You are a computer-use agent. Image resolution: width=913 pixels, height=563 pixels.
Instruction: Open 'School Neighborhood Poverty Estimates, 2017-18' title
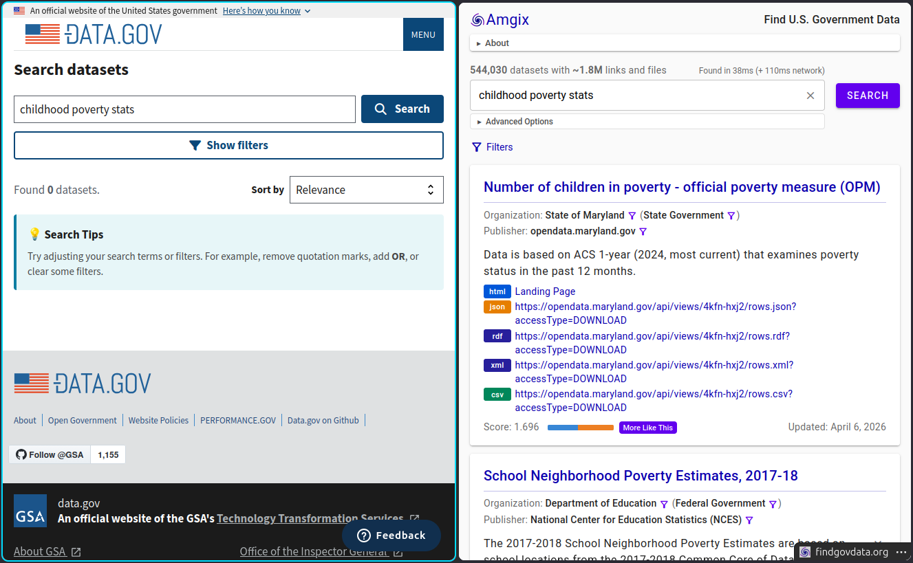point(641,476)
